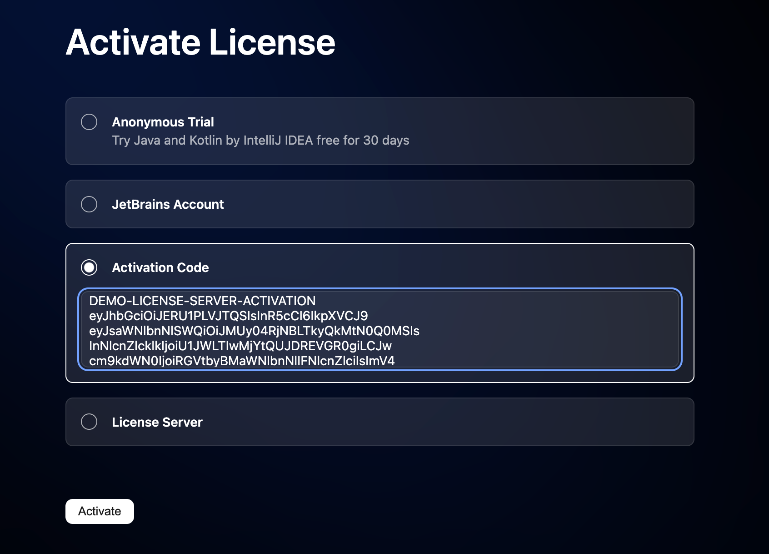Pick the License Server radio option
769x554 pixels.
coord(89,422)
